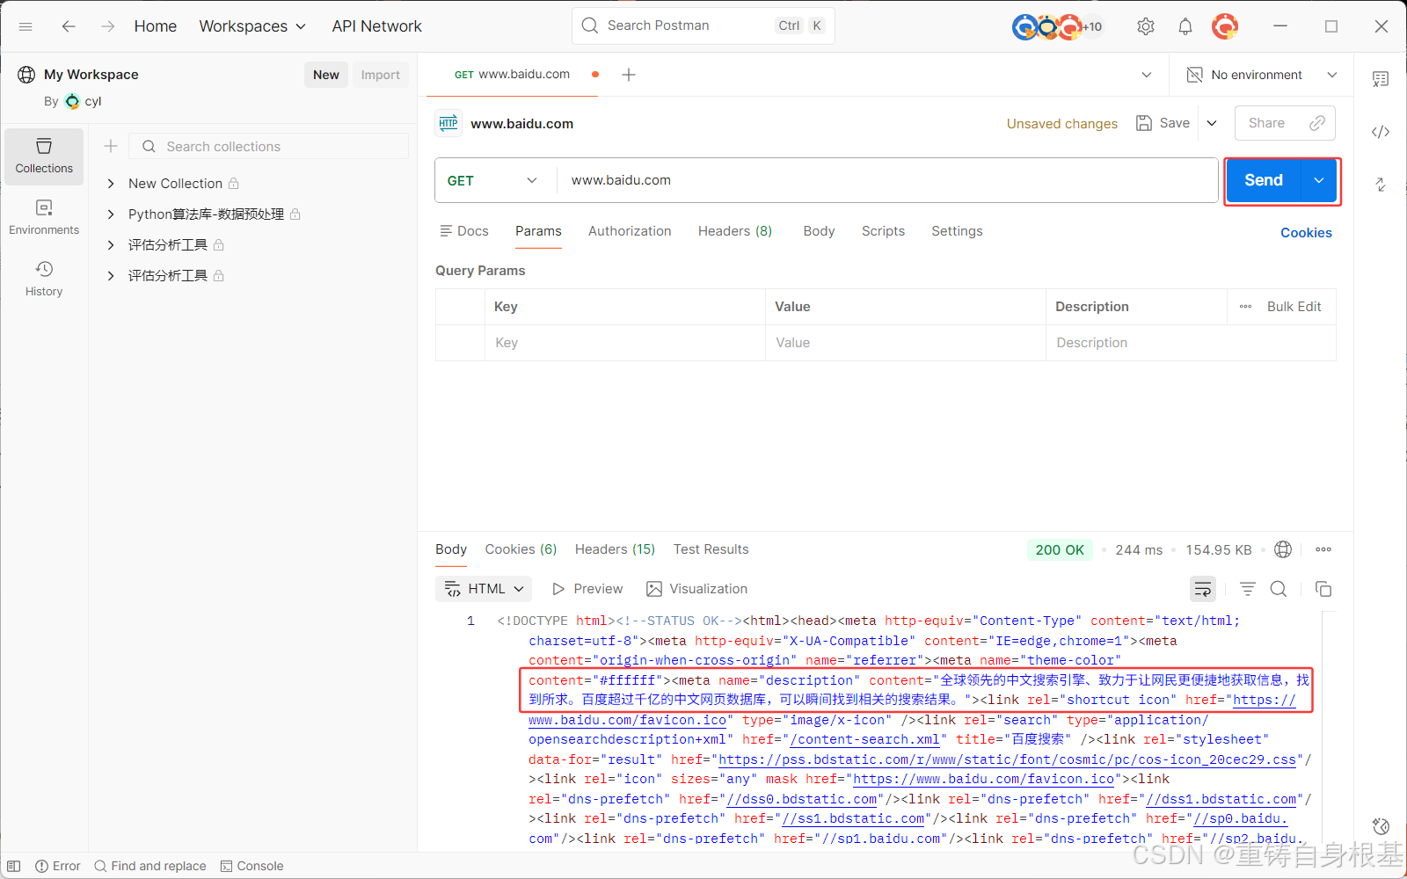Copy the response body with copy icon
Viewport: 1407px width, 879px height.
[x=1323, y=589]
